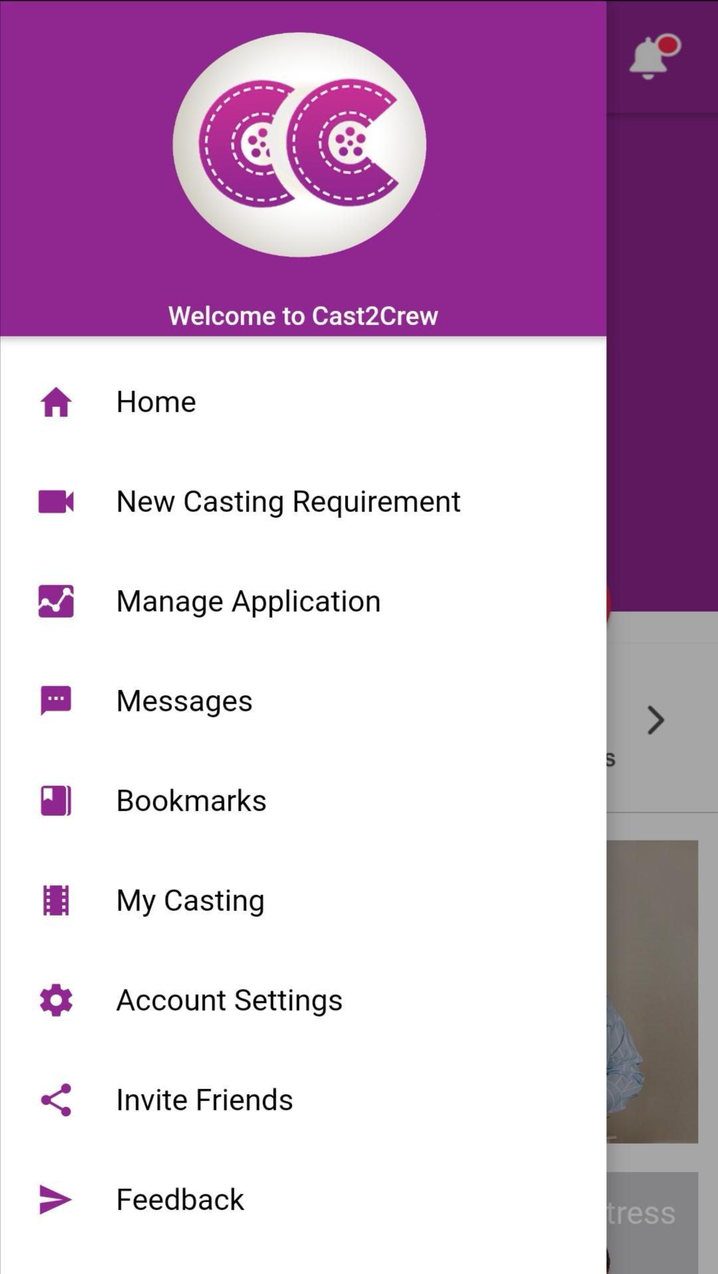Select the Feedback menu entry
The width and height of the screenshot is (718, 1274).
pos(303,1200)
